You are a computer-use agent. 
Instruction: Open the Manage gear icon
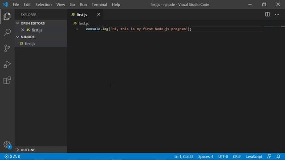(7, 144)
